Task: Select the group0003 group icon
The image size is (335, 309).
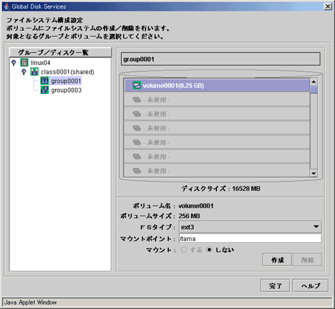Action: pyautogui.click(x=44, y=90)
